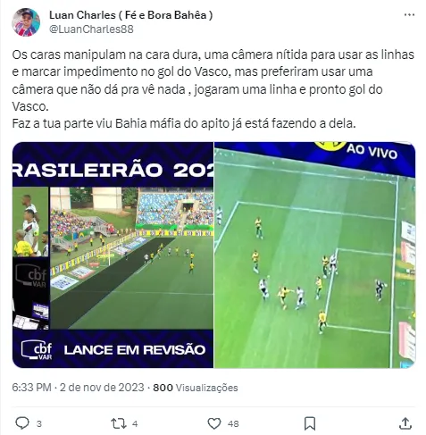Like the tweet with heart icon
This screenshot has height=435, width=426.
[214, 423]
